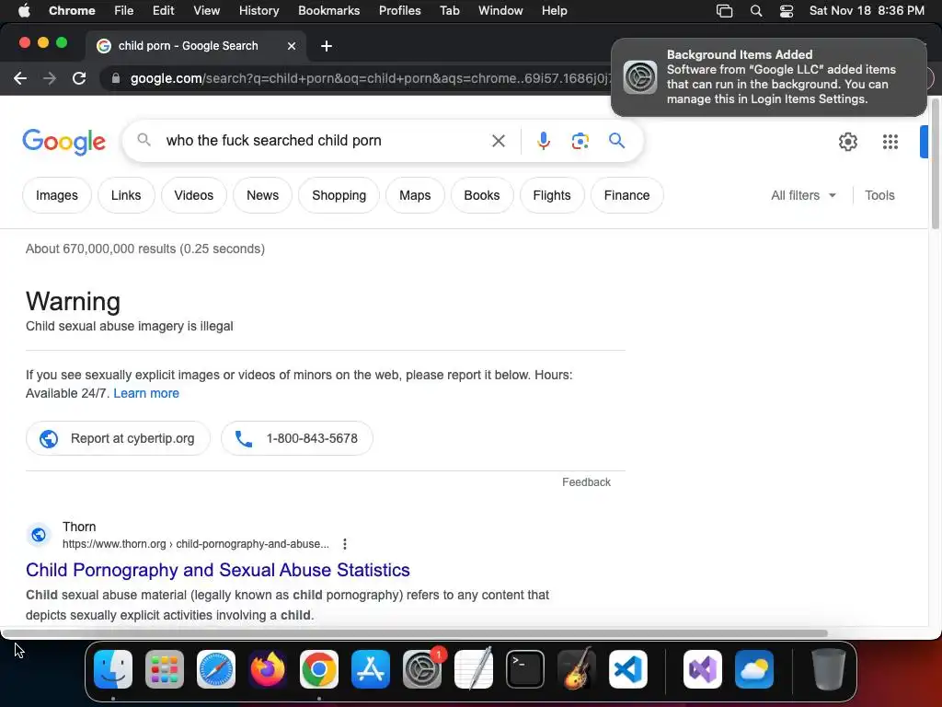The height and width of the screenshot is (707, 942).
Task: Open System Settings from the dock
Action: [421, 669]
